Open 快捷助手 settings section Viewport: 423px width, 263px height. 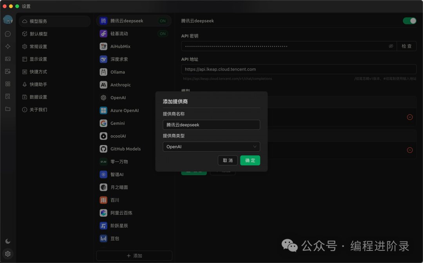pyautogui.click(x=55, y=84)
